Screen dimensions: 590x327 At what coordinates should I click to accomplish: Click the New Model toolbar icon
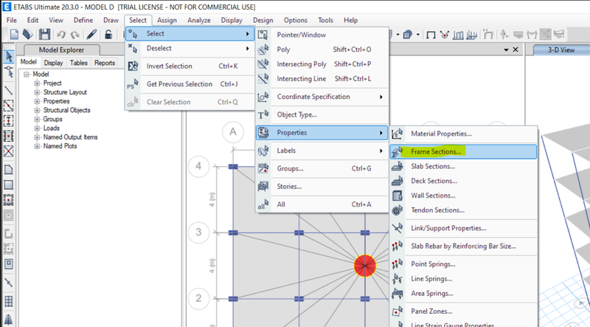(14, 35)
